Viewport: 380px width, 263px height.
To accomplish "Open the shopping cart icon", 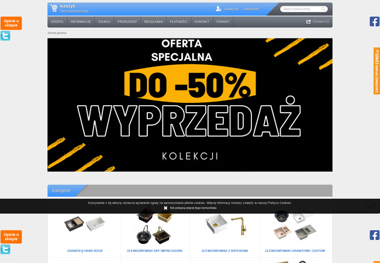I will (x=54, y=8).
